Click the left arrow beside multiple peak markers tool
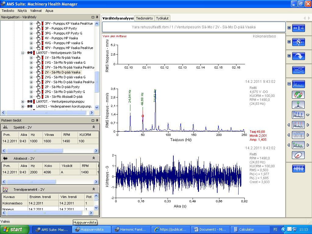Image resolution: width=312 pixels, height=234 pixels. pos(289,145)
